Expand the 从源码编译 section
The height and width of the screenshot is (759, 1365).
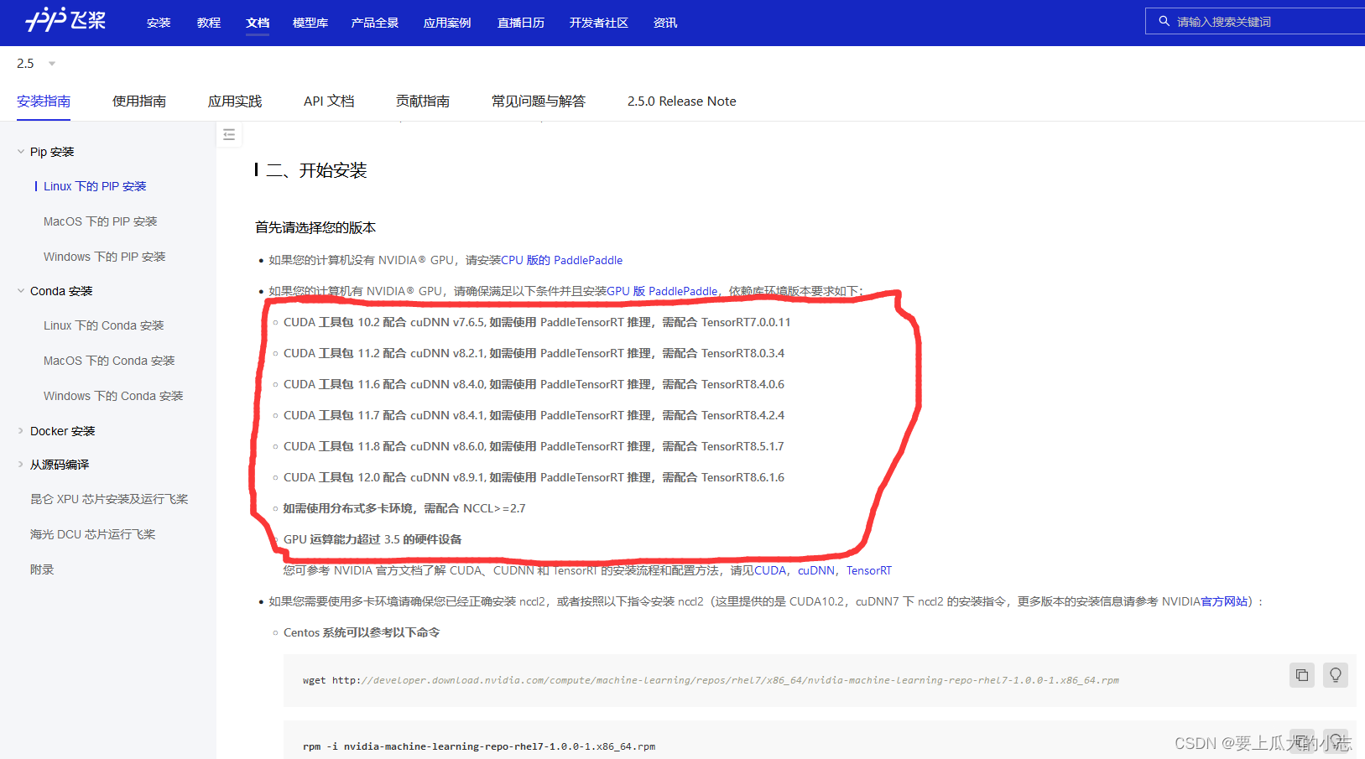(21, 465)
